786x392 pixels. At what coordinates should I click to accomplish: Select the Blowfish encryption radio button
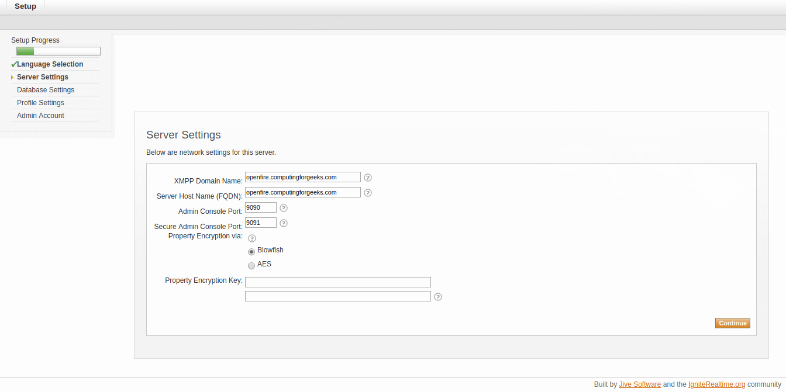tap(251, 251)
